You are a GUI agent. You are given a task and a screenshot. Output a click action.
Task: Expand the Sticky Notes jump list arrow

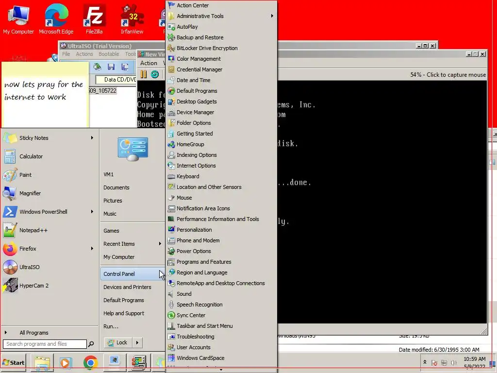click(92, 138)
